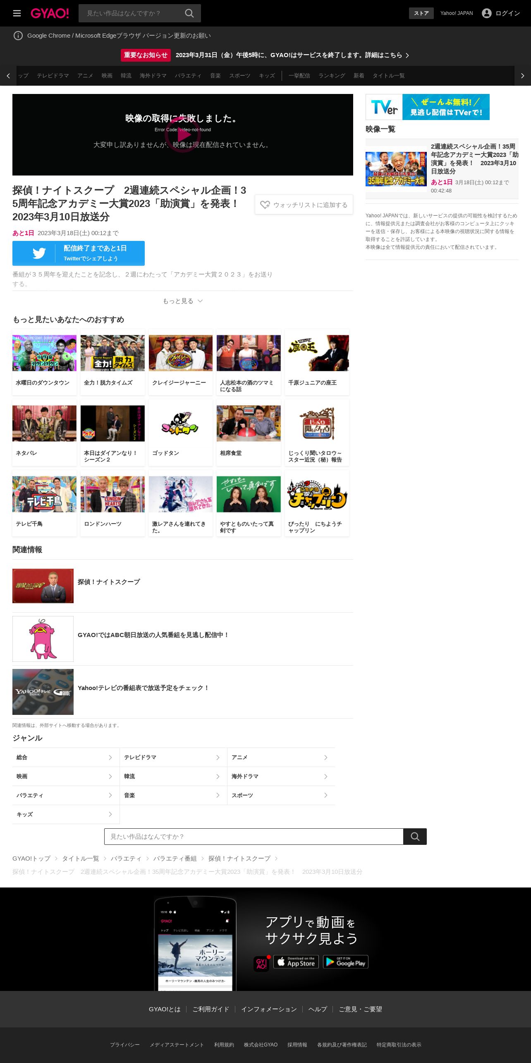Click the GYAO! logo

pyautogui.click(x=50, y=13)
